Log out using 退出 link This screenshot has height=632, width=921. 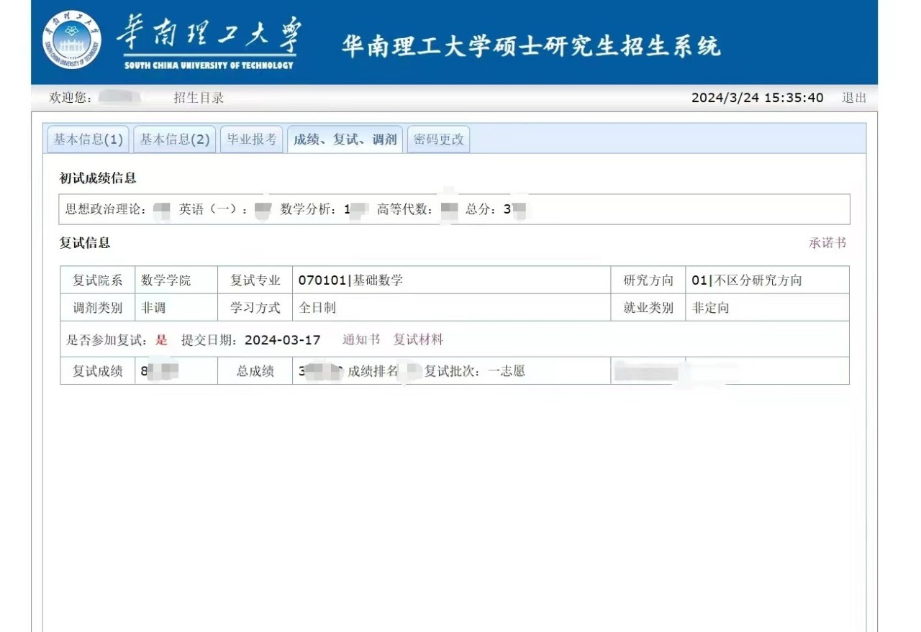(854, 98)
